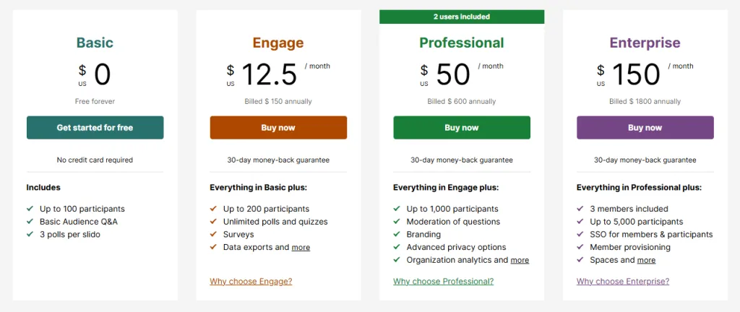Click the 'Get started for free' button

pos(95,128)
